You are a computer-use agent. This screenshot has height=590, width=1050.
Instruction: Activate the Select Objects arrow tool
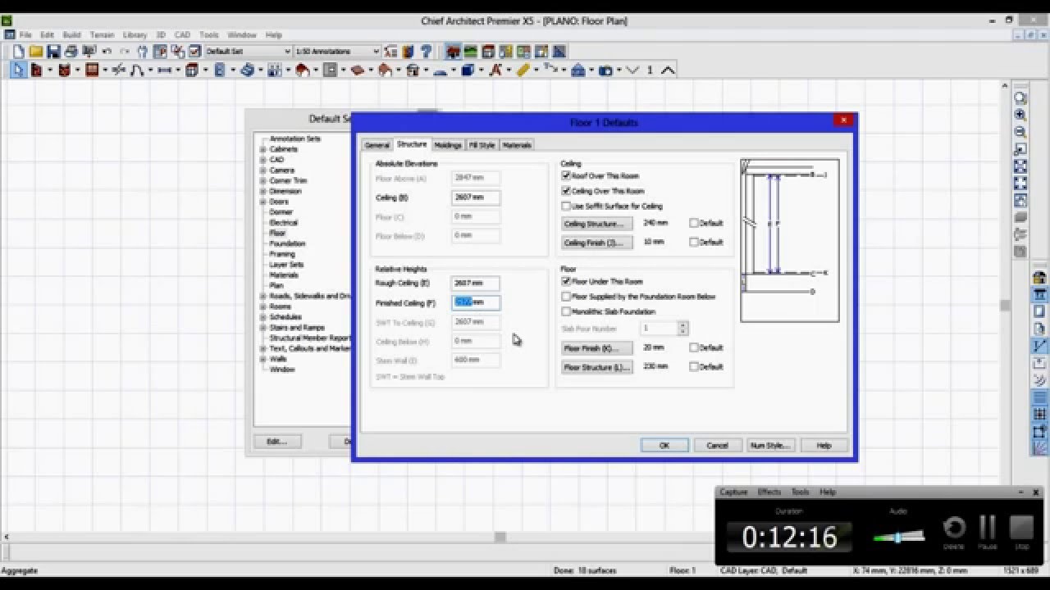(17, 70)
